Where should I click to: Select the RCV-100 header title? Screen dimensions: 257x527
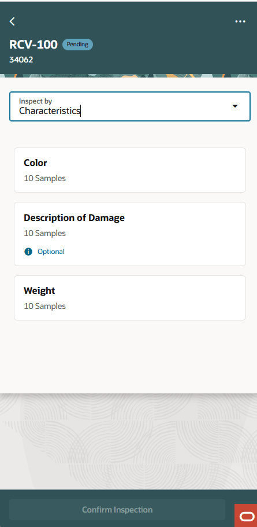coord(33,45)
